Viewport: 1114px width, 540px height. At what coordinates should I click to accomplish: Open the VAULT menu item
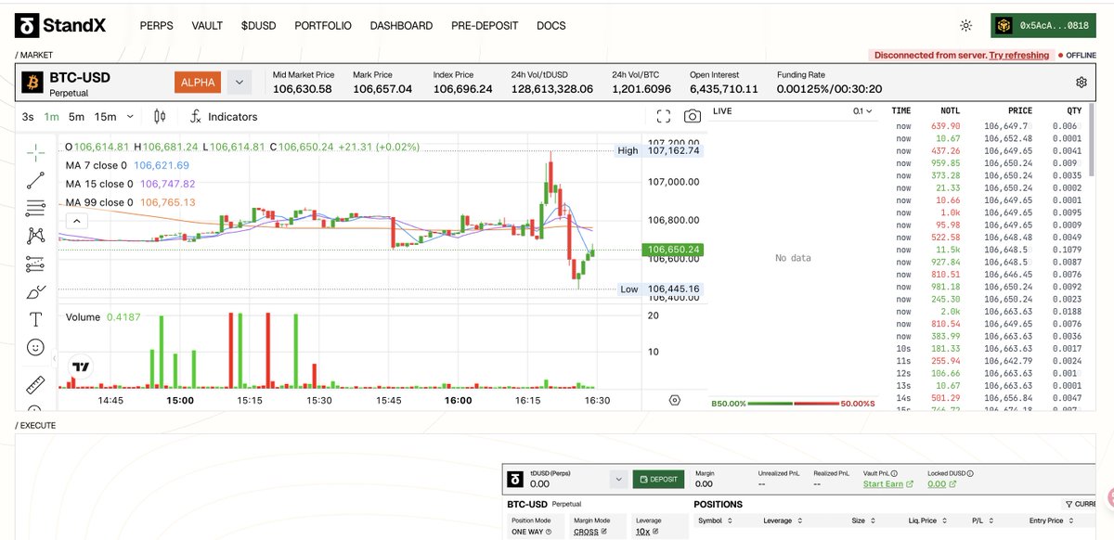207,26
